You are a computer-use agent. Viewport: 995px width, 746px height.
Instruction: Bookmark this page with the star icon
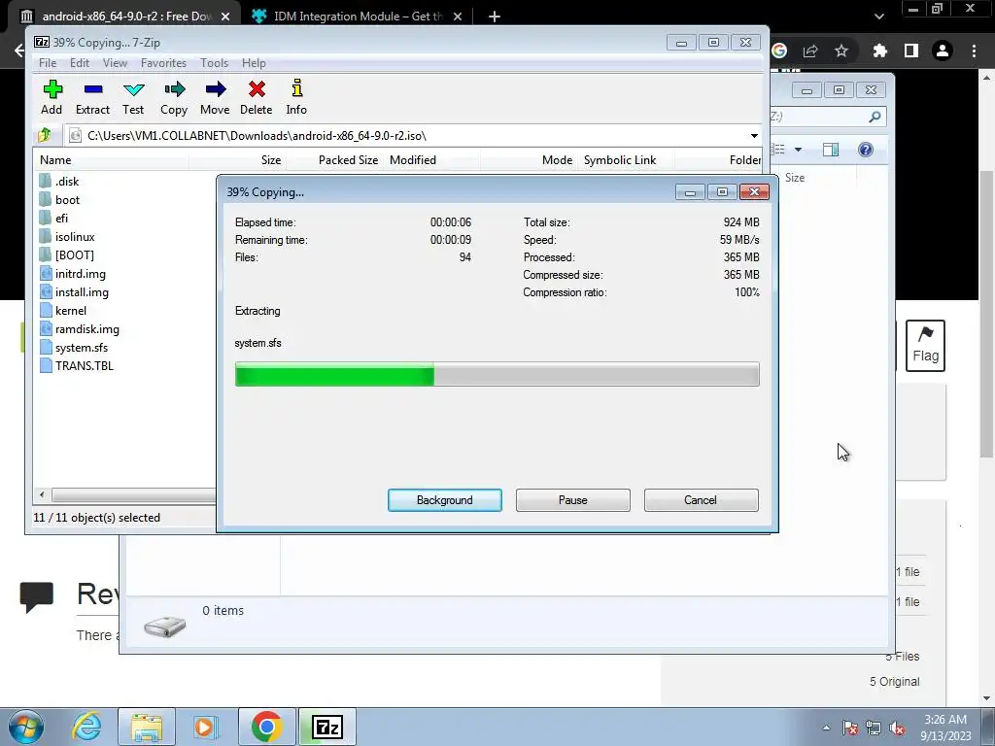[x=841, y=51]
